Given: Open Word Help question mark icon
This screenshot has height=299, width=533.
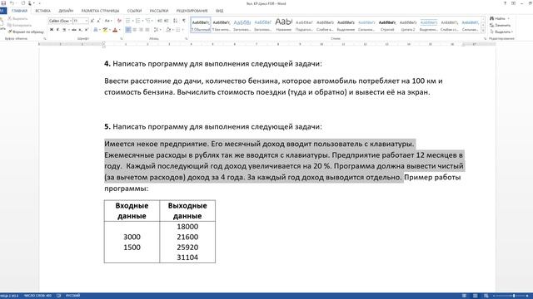Looking at the screenshot, I should tap(505, 3).
